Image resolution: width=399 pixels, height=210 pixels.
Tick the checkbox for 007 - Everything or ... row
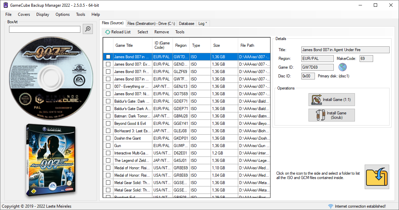click(108, 86)
